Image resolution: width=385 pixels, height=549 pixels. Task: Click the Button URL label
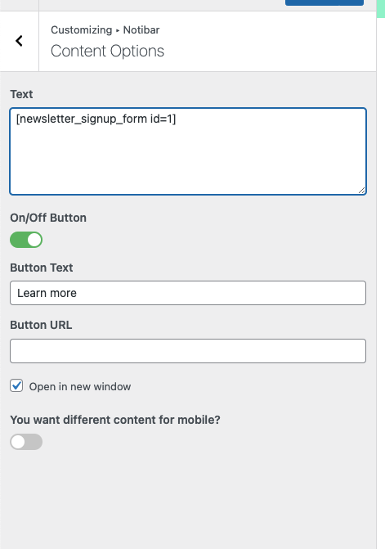point(41,325)
